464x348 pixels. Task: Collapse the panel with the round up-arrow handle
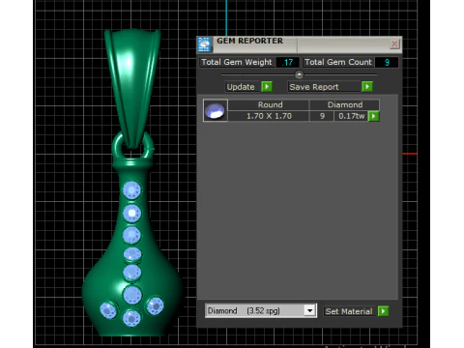coord(299,74)
